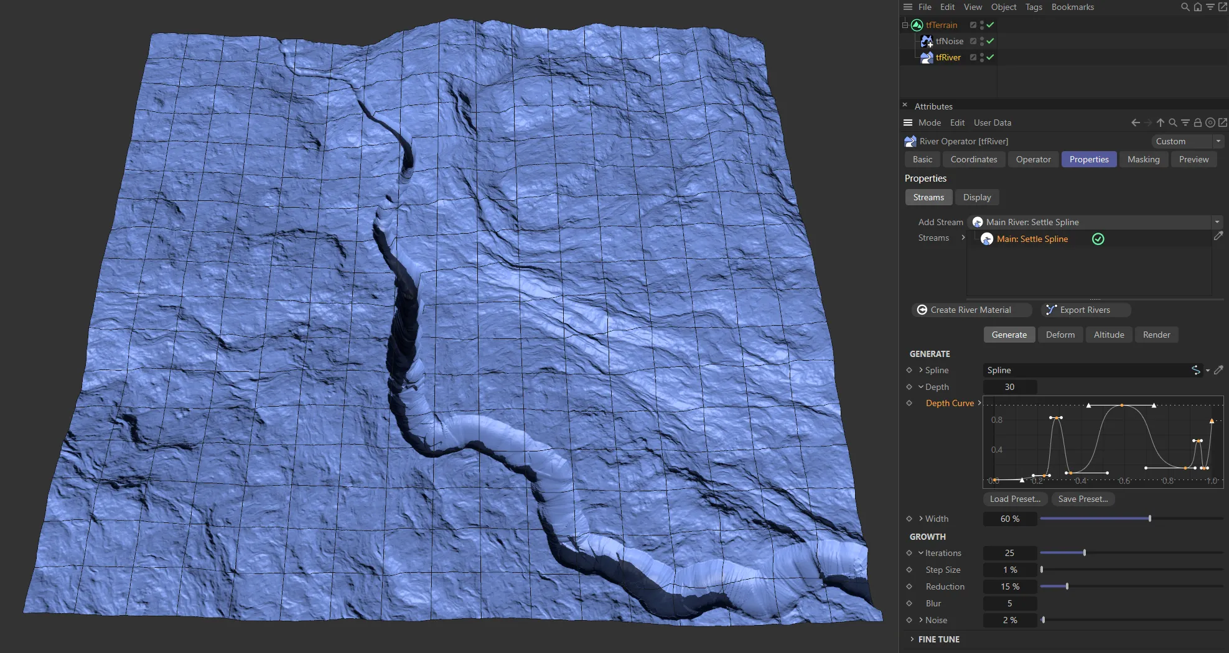Switch to the Masking tab

1144,159
